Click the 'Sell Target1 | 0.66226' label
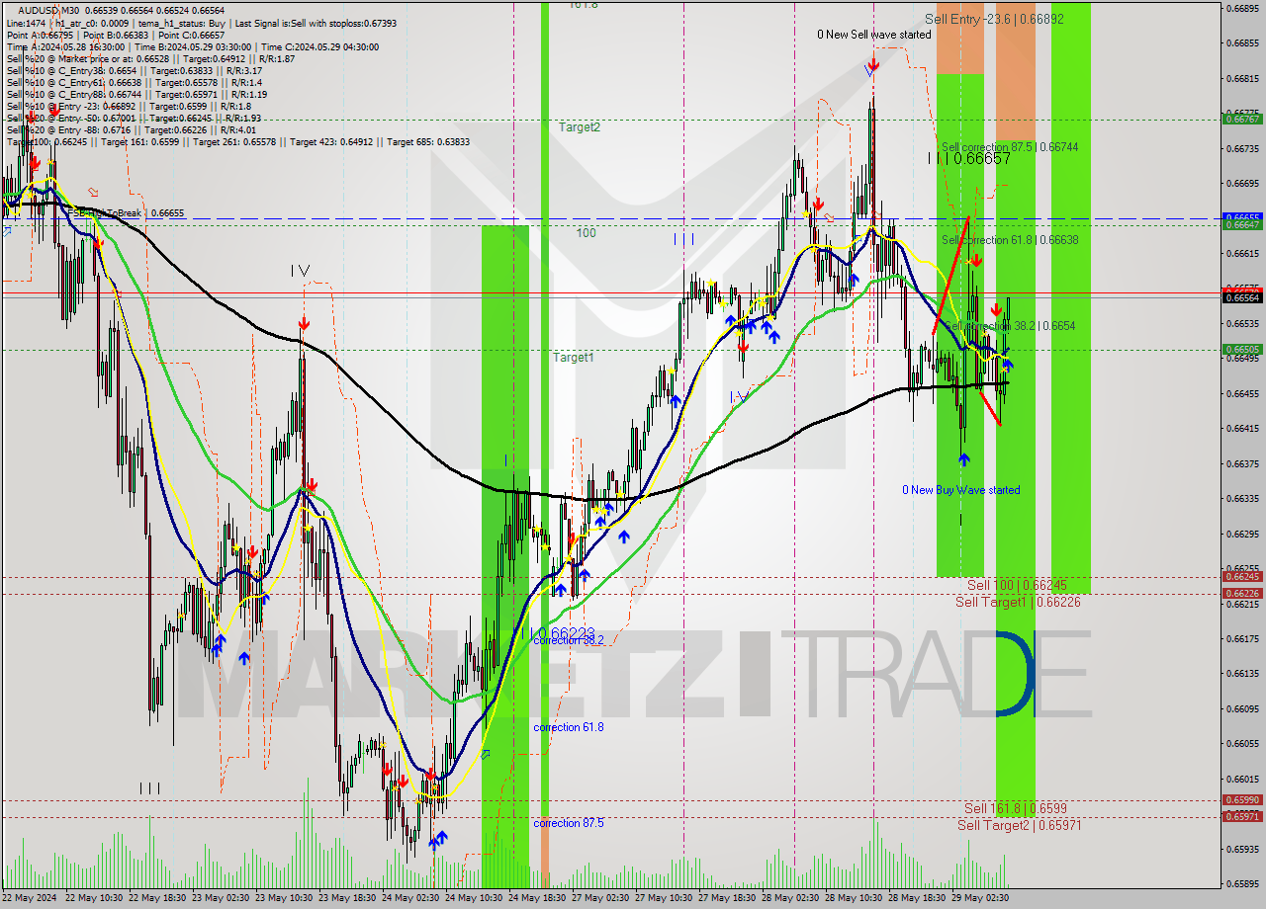The image size is (1266, 909). (x=1018, y=602)
